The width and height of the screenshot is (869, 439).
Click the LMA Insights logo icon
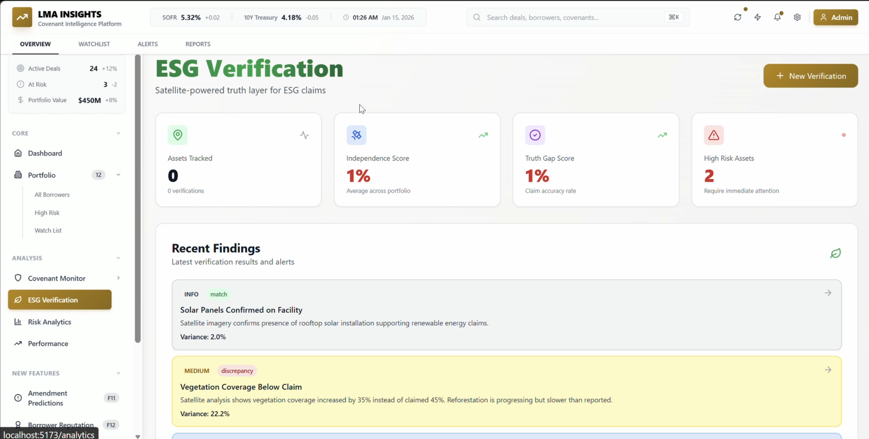22,17
